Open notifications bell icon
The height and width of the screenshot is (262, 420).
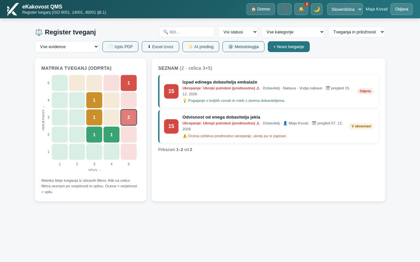coord(301,9)
